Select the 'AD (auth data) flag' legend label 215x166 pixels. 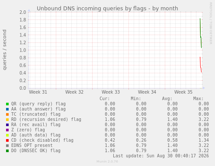click(x=36, y=135)
